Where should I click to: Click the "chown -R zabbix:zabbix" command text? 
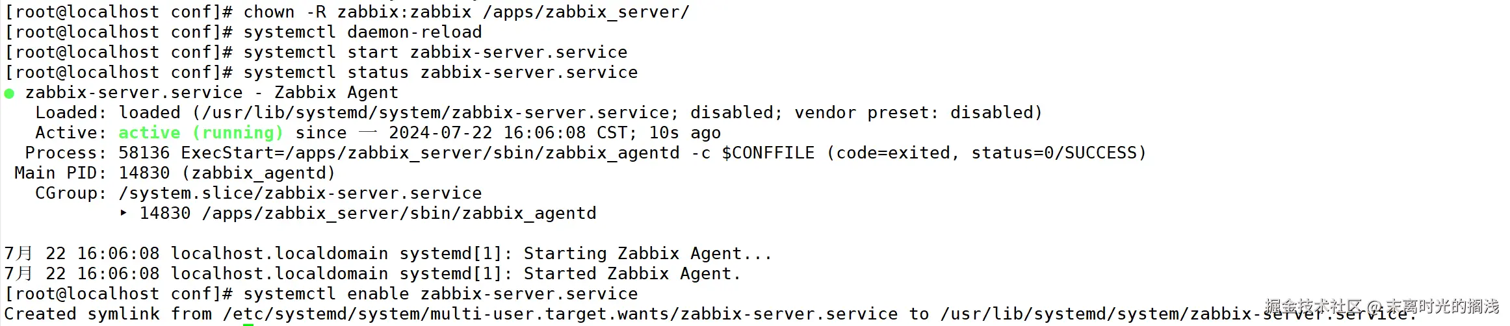click(358, 12)
